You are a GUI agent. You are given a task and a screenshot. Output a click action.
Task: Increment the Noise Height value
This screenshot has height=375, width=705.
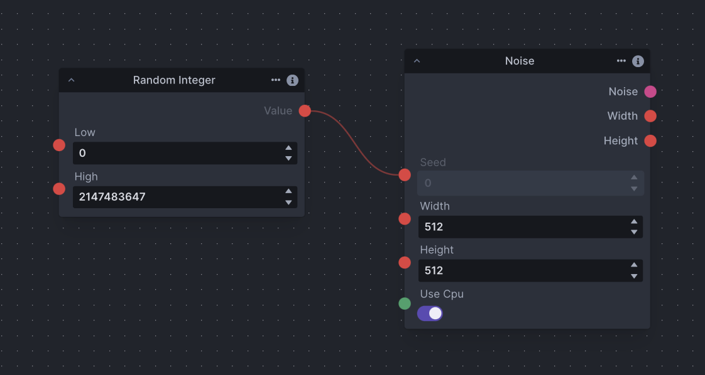pyautogui.click(x=634, y=266)
